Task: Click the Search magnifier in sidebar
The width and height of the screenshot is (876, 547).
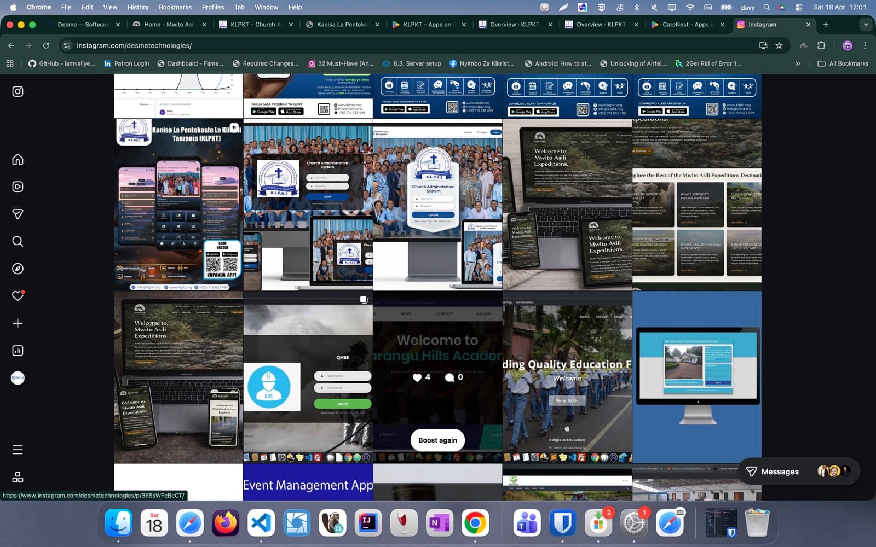Action: 18,241
